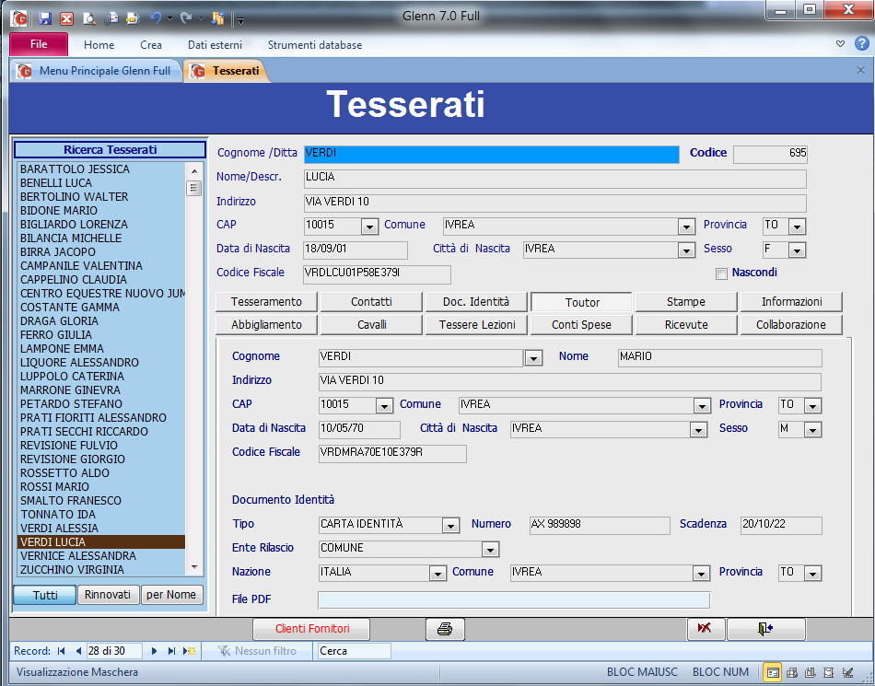The width and height of the screenshot is (875, 686).
Task: Toggle the Nascondi checkbox
Action: point(721,273)
